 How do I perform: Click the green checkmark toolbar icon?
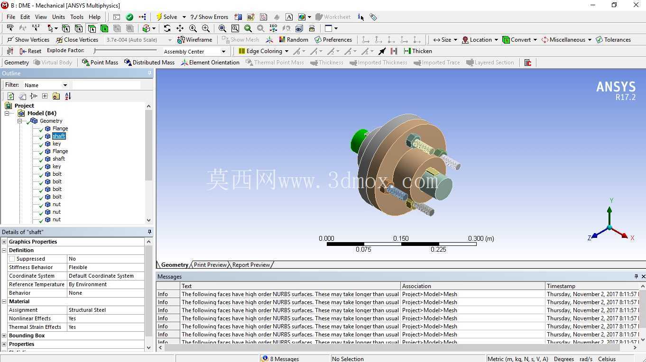pos(129,17)
